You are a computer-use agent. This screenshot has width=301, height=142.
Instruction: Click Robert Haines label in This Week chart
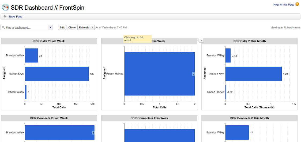pos(115,74)
